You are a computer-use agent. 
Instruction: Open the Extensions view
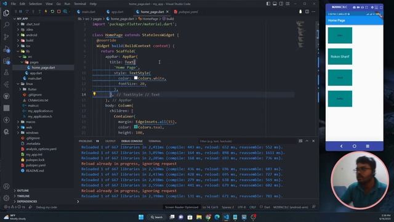[6, 60]
